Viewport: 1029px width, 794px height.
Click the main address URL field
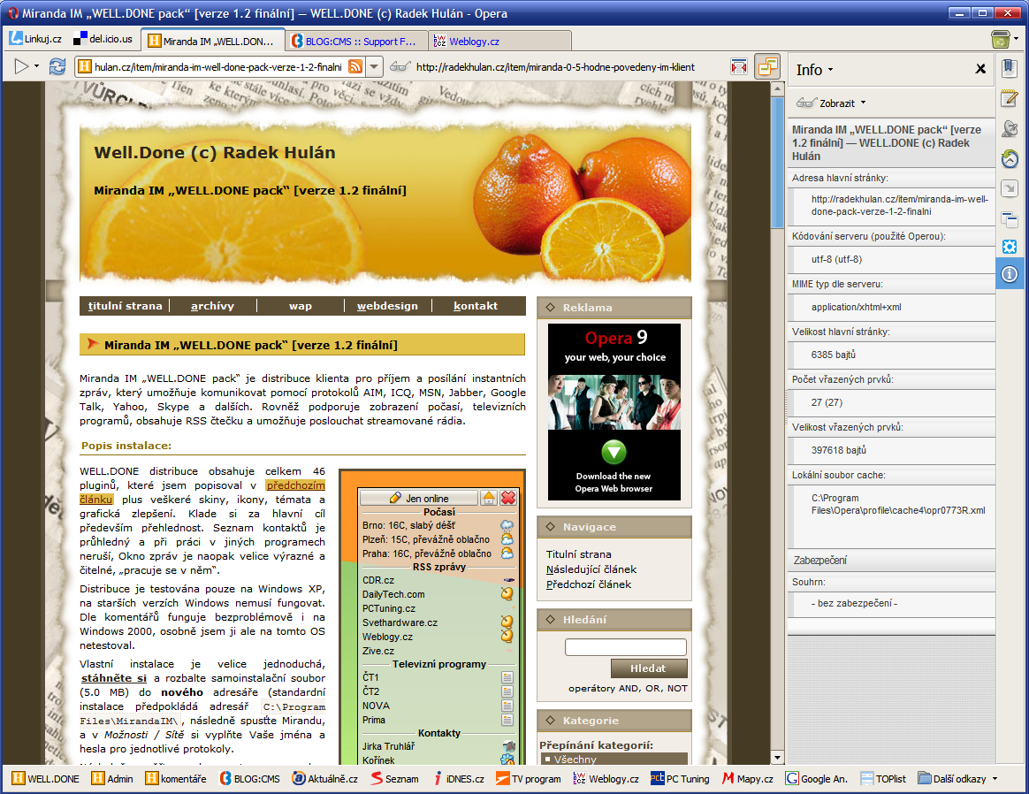tap(220, 66)
